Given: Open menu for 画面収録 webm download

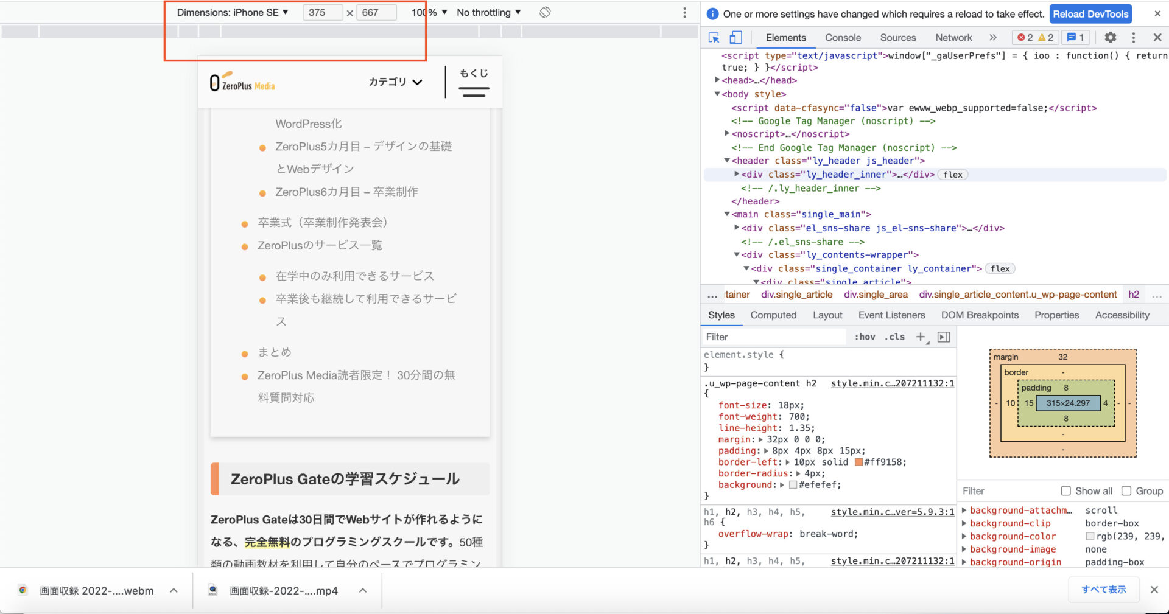Looking at the screenshot, I should click(174, 590).
